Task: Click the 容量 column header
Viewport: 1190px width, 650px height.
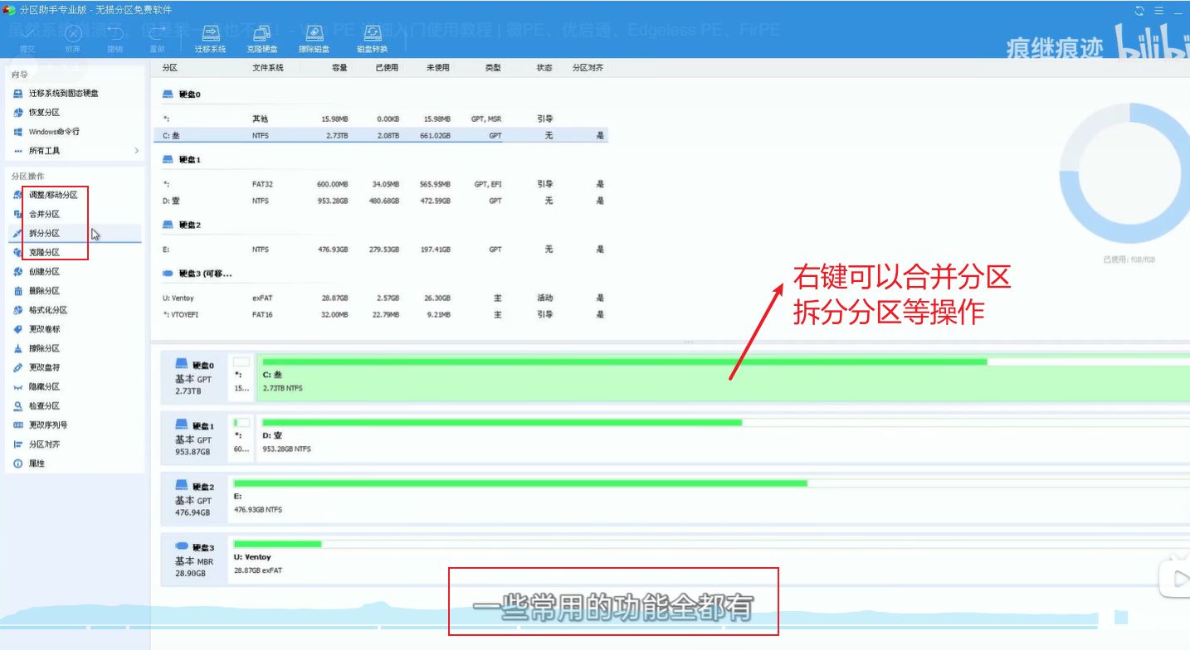Action: [x=339, y=68]
